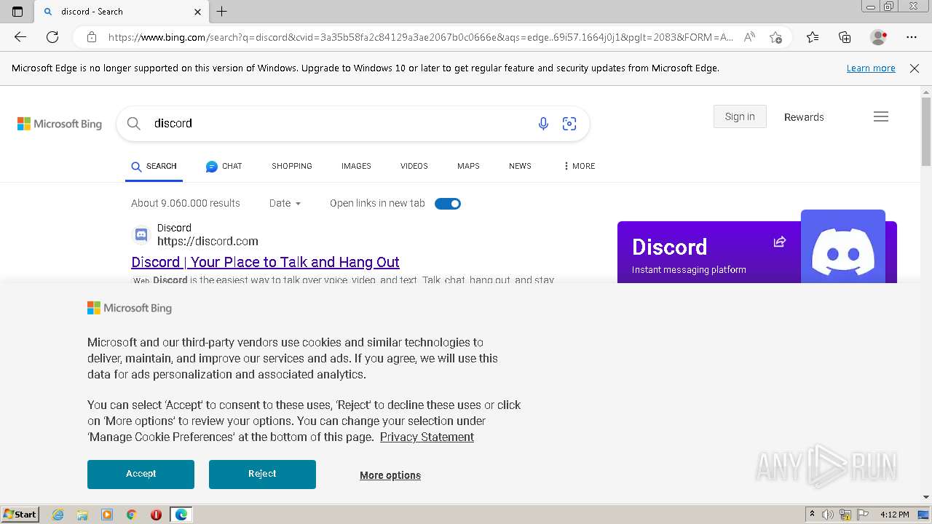The height and width of the screenshot is (524, 932).
Task: Add this page to favorites star icon
Action: [x=775, y=37]
